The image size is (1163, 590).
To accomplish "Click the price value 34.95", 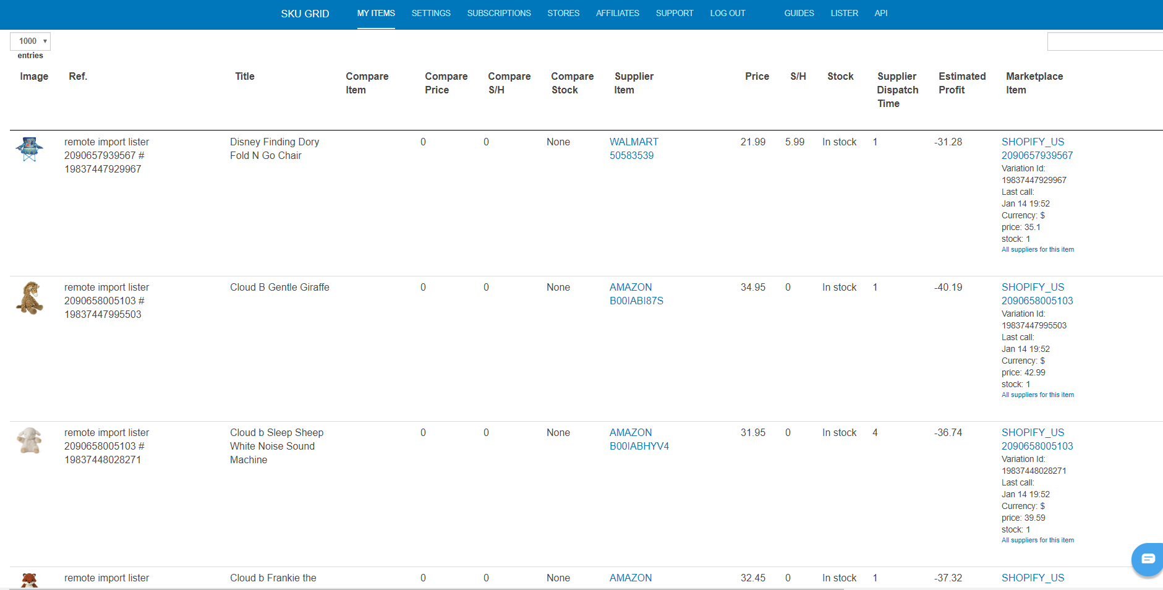I will (753, 287).
